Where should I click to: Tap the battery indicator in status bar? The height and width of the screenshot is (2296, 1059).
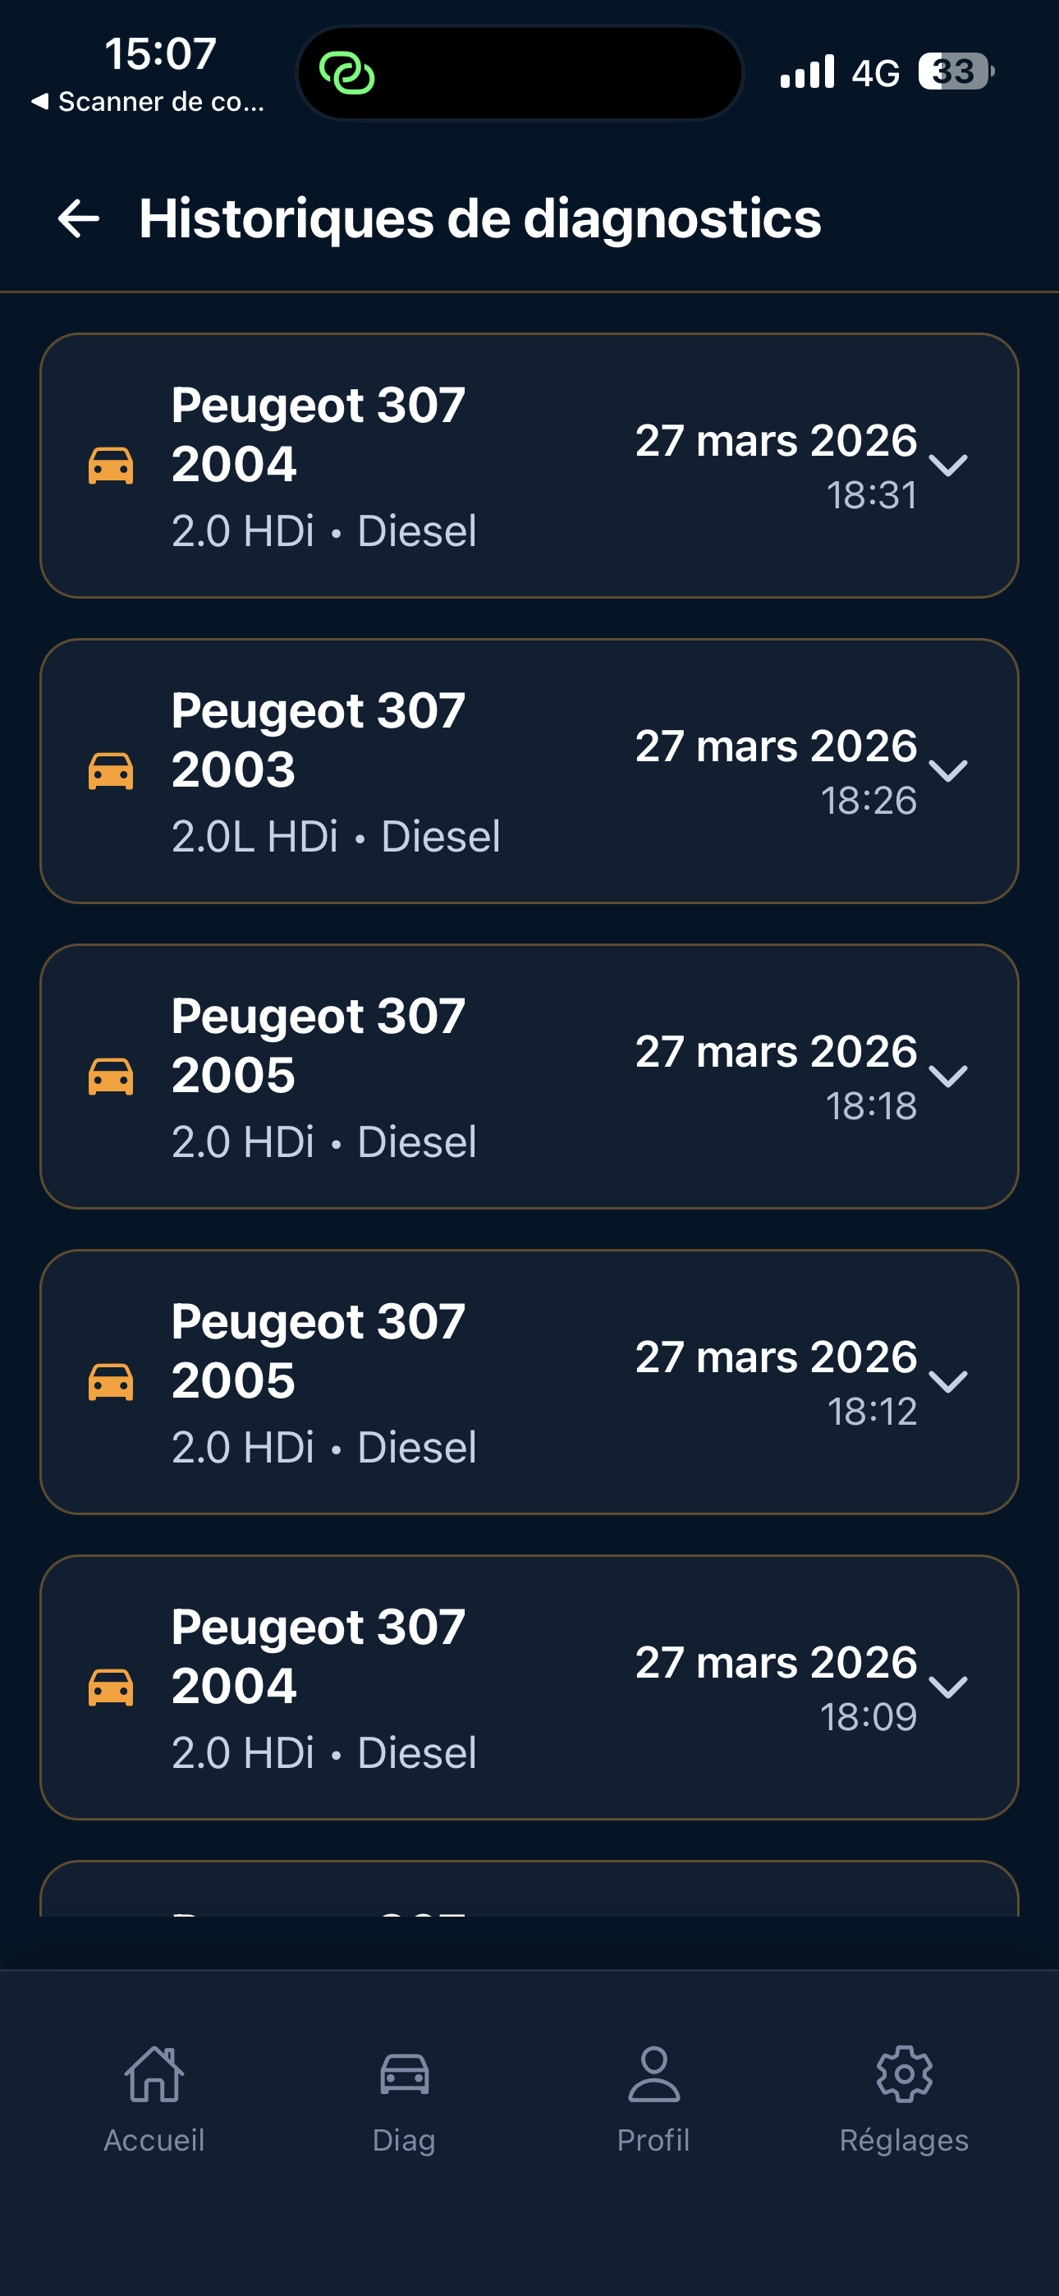tap(956, 71)
